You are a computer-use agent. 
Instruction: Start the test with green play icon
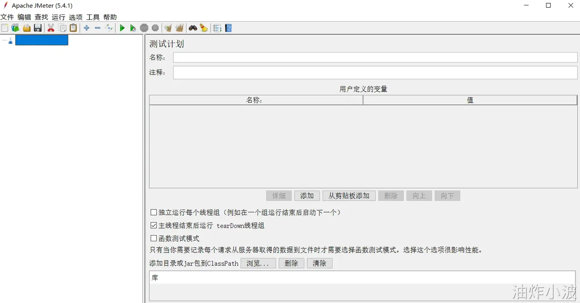[122, 28]
